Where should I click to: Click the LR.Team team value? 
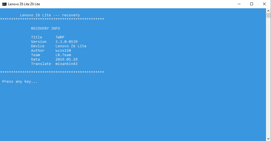coord(63,55)
